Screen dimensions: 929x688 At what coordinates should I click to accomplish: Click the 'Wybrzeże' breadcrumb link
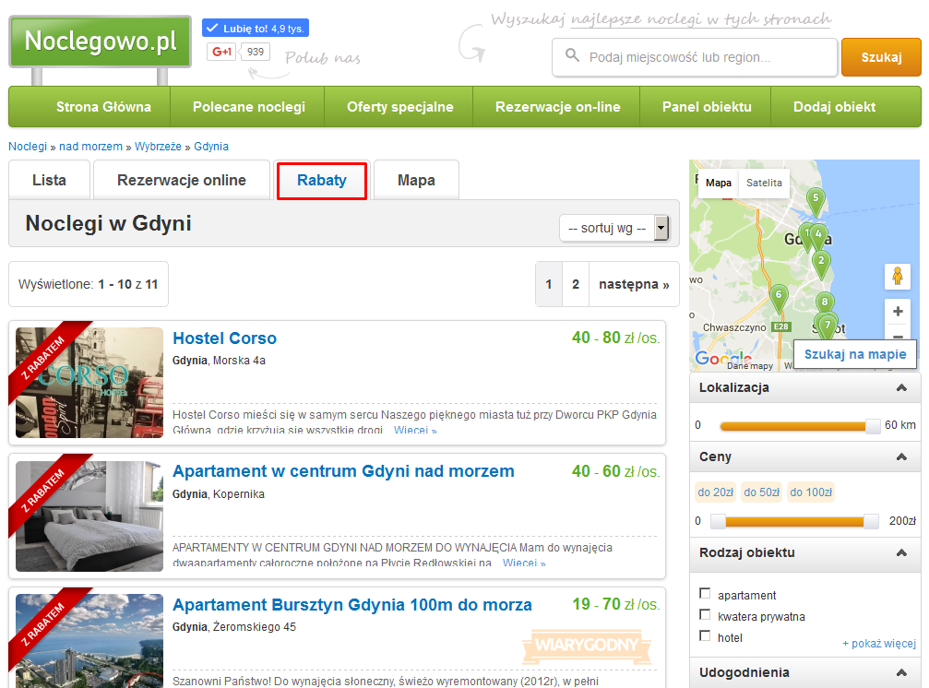(x=158, y=147)
